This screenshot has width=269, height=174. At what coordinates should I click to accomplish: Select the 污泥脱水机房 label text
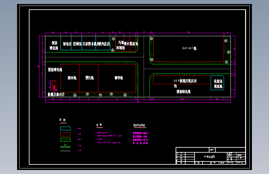coord(91,44)
